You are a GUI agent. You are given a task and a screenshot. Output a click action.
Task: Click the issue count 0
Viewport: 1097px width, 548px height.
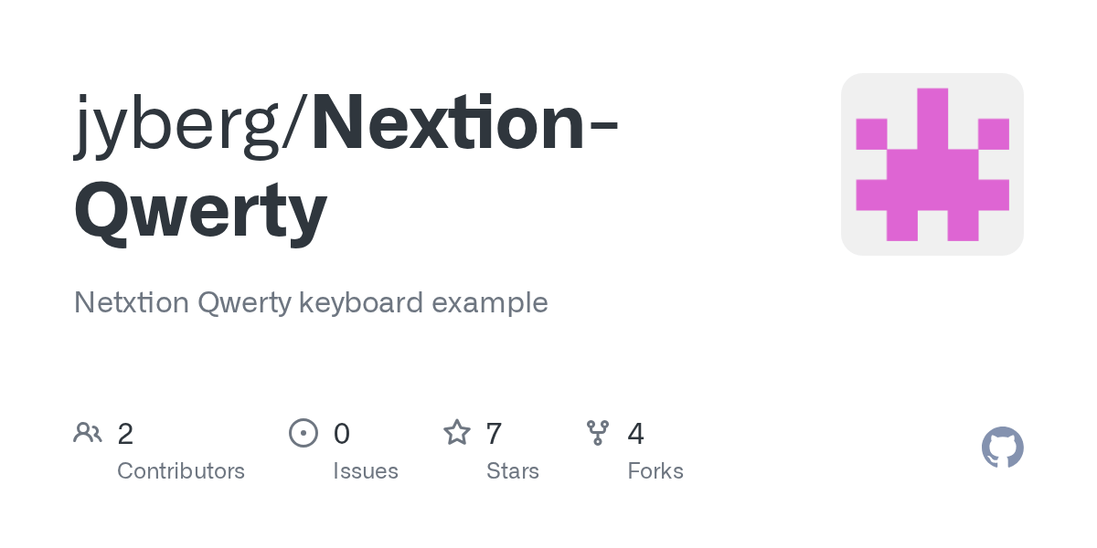[342, 433]
